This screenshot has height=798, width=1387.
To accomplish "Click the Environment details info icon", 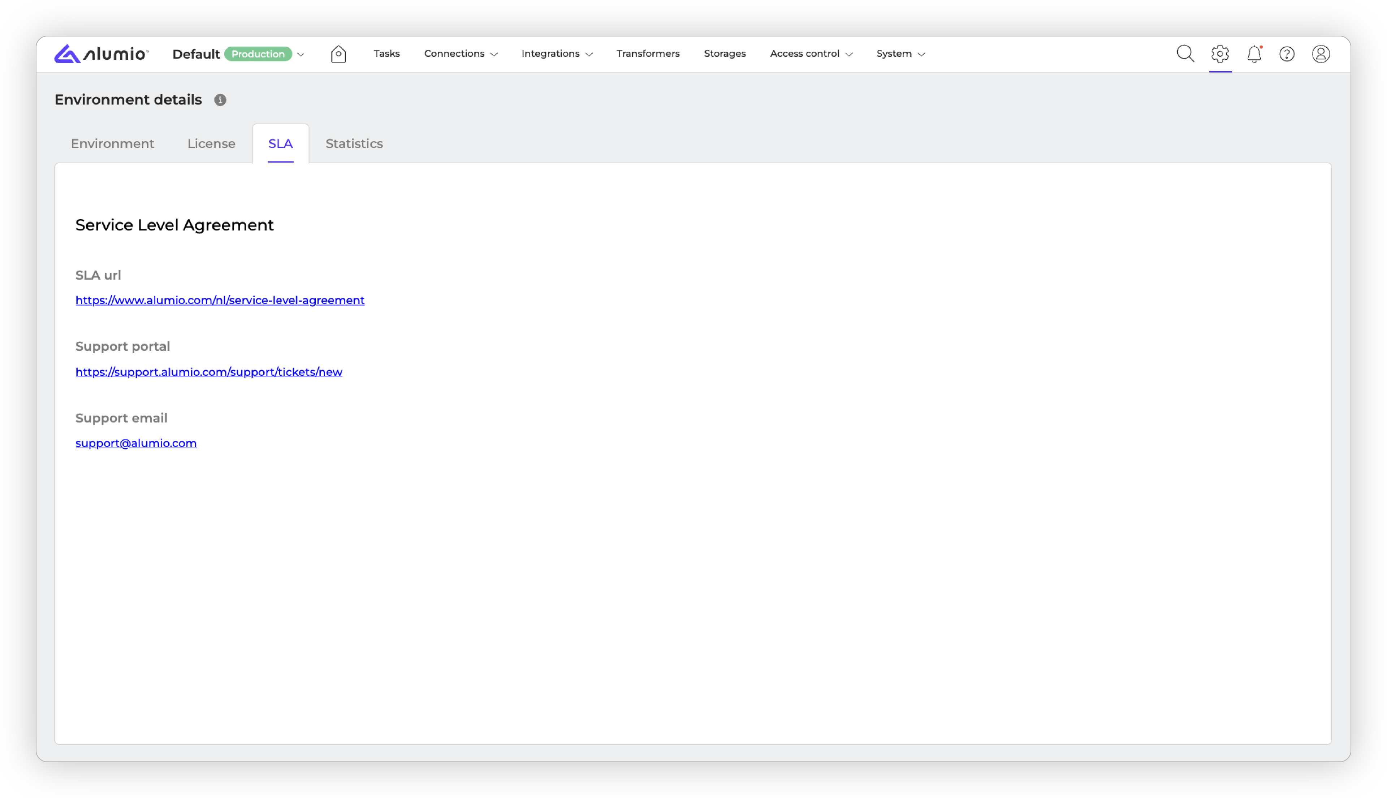I will 220,100.
